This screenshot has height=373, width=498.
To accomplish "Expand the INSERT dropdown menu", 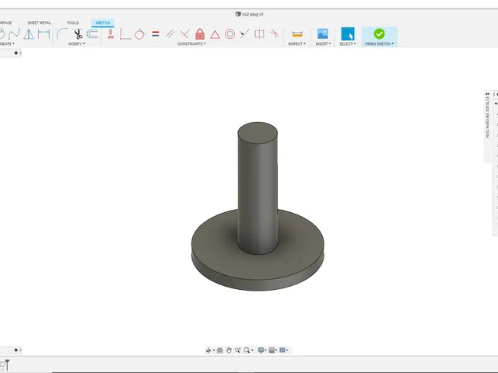I will tap(323, 44).
